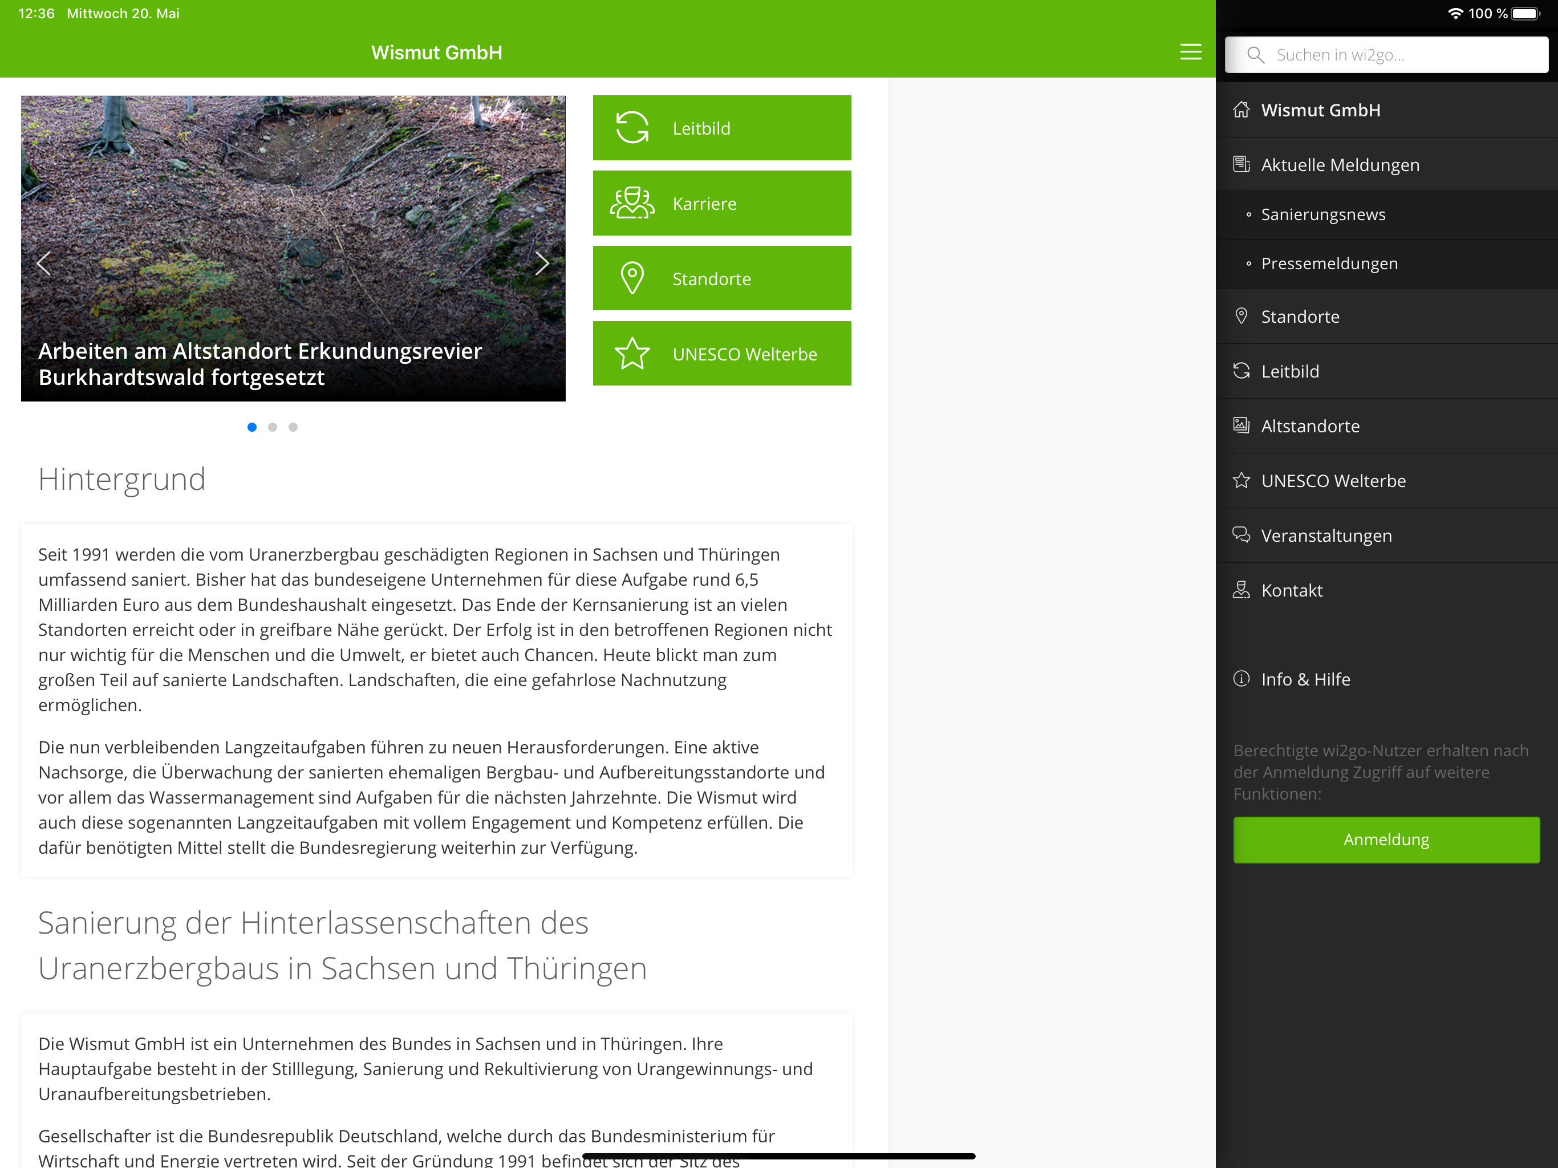Image resolution: width=1558 pixels, height=1168 pixels.
Task: Click the Hintergrund heading
Action: click(122, 479)
